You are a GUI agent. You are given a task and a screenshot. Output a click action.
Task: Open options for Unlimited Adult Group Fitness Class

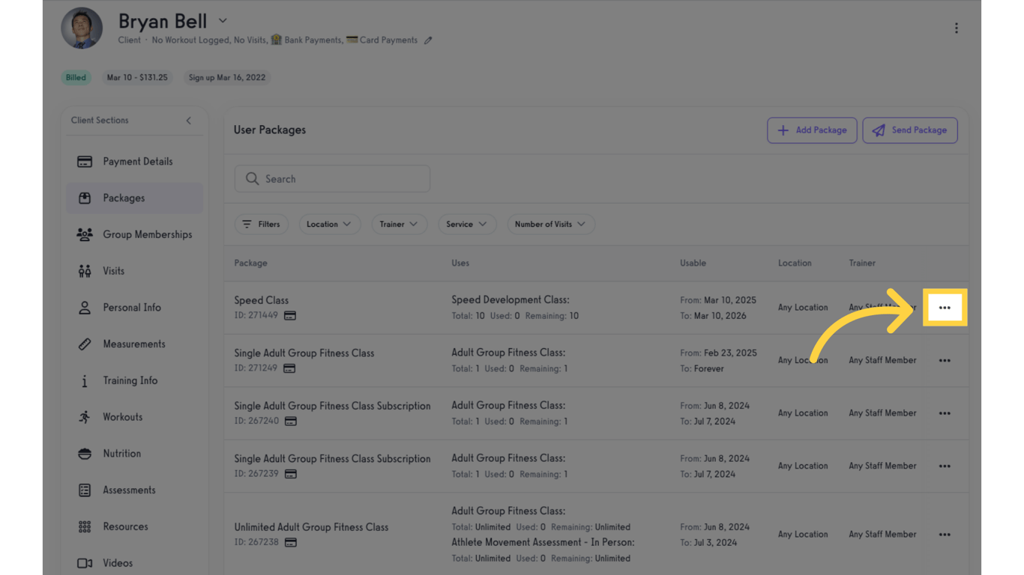[945, 535]
